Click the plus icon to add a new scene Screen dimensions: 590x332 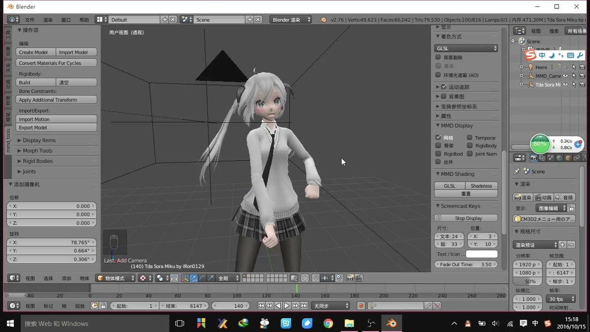[x=250, y=20]
